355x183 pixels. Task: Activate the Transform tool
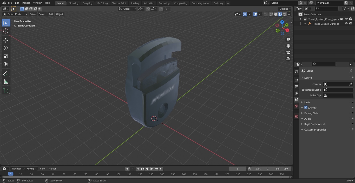coord(6,64)
